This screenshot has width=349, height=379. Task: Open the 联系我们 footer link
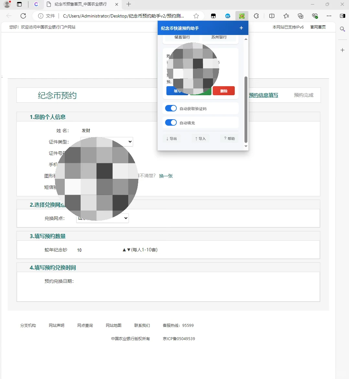pyautogui.click(x=142, y=325)
